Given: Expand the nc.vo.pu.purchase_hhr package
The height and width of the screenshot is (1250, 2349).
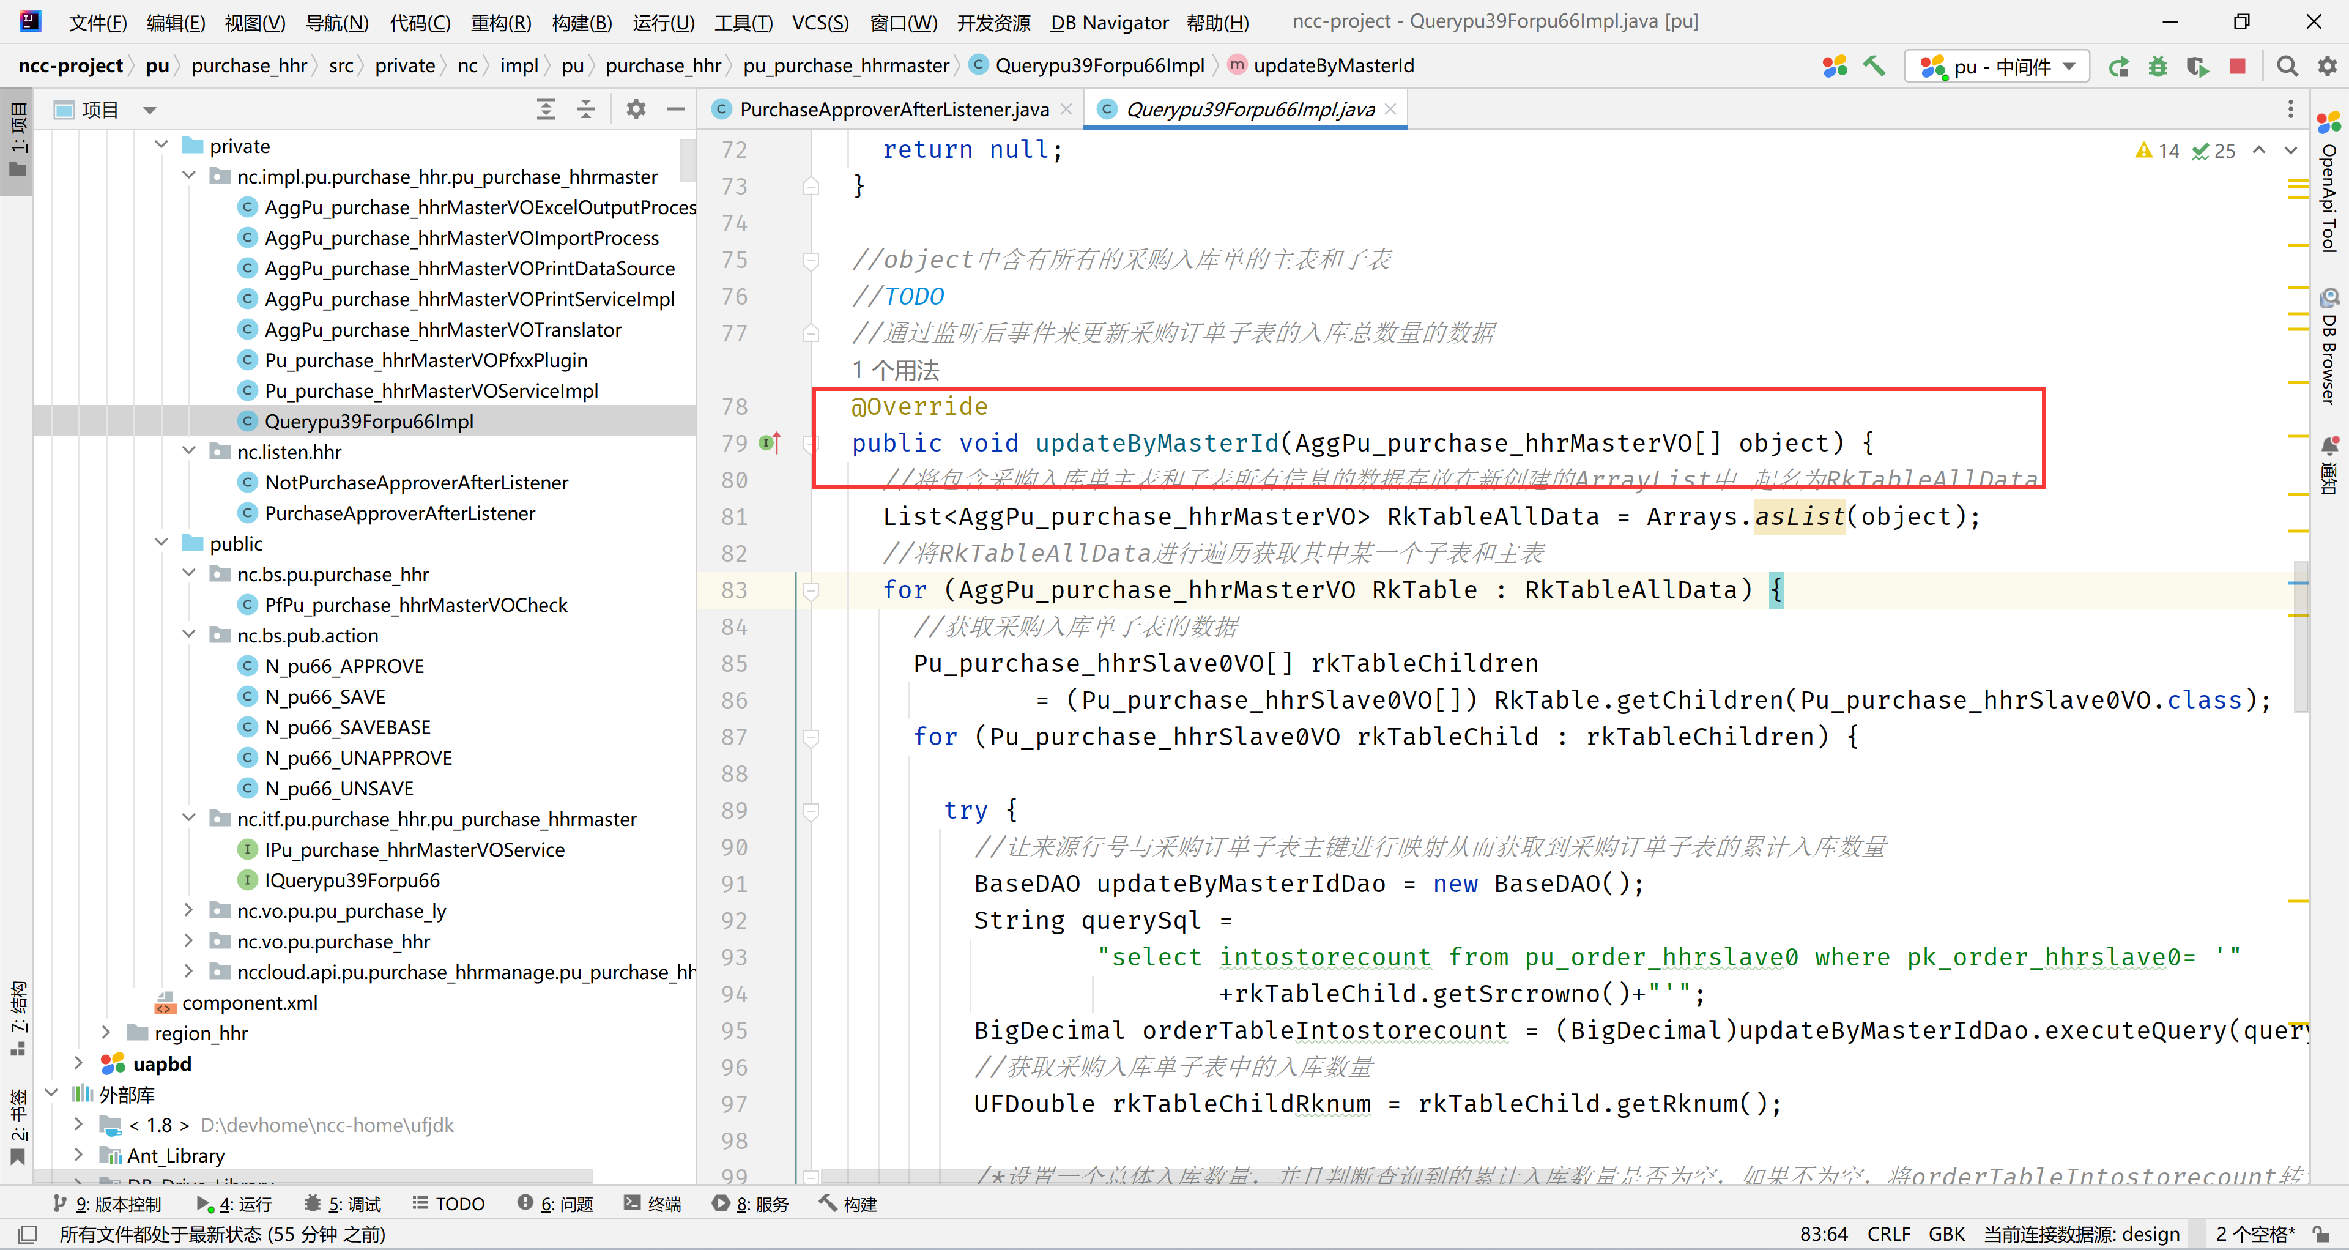Looking at the screenshot, I should coord(189,941).
